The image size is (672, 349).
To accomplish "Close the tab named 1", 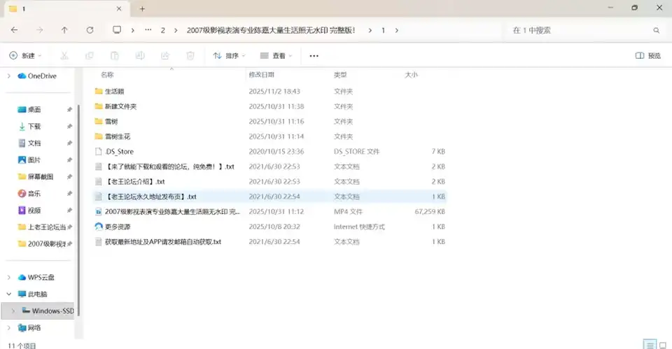I will coord(119,8).
